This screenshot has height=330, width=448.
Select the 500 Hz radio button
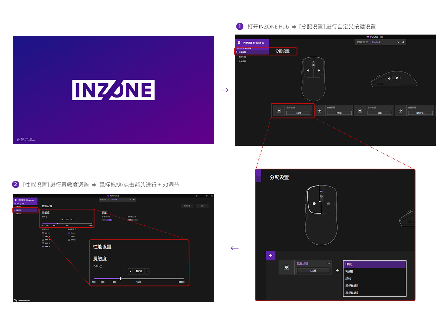43,233
